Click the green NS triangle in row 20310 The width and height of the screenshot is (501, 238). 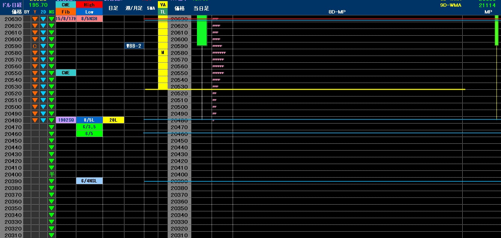pos(51,235)
